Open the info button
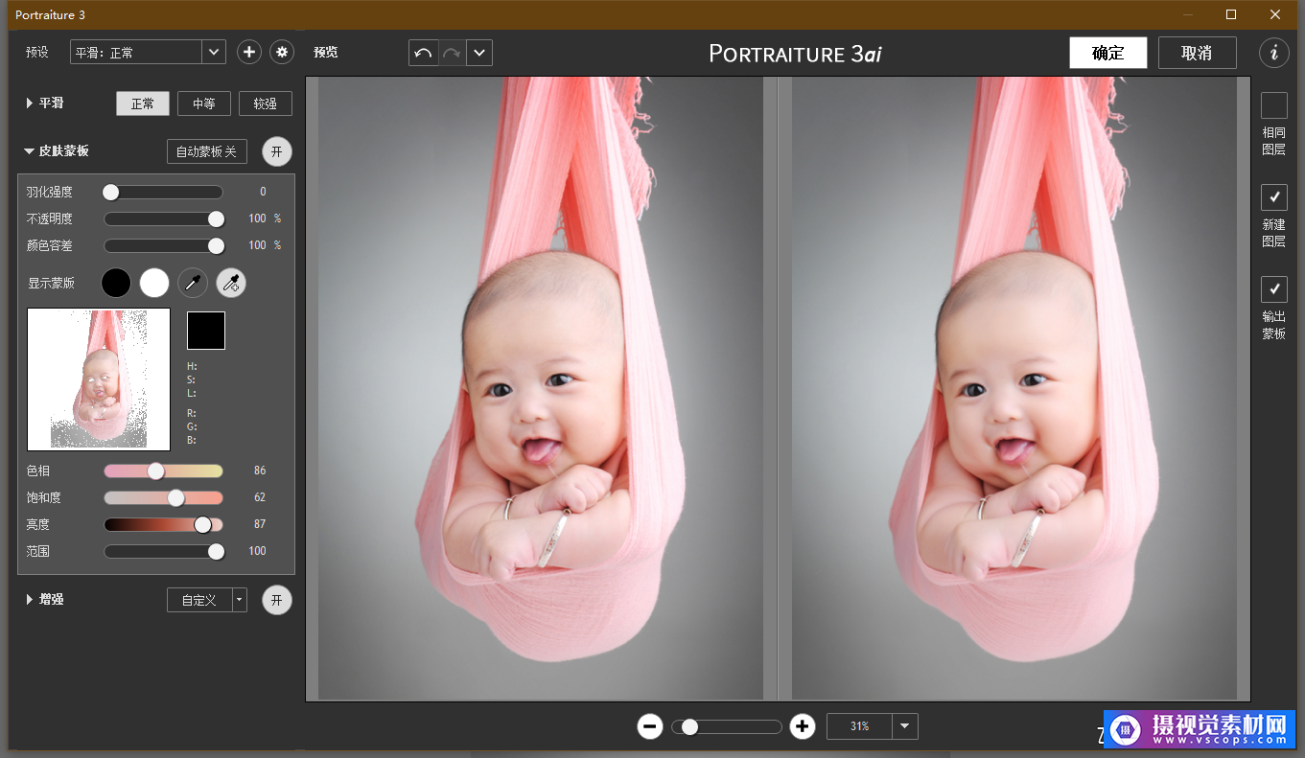The height and width of the screenshot is (758, 1305). (x=1274, y=53)
